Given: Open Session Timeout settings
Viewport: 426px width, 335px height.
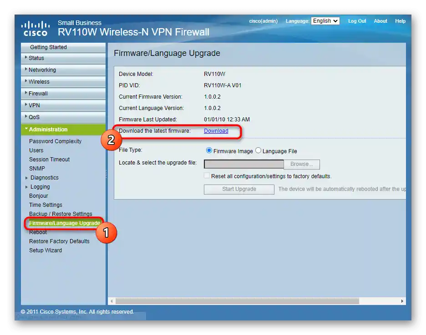Looking at the screenshot, I should (x=49, y=160).
